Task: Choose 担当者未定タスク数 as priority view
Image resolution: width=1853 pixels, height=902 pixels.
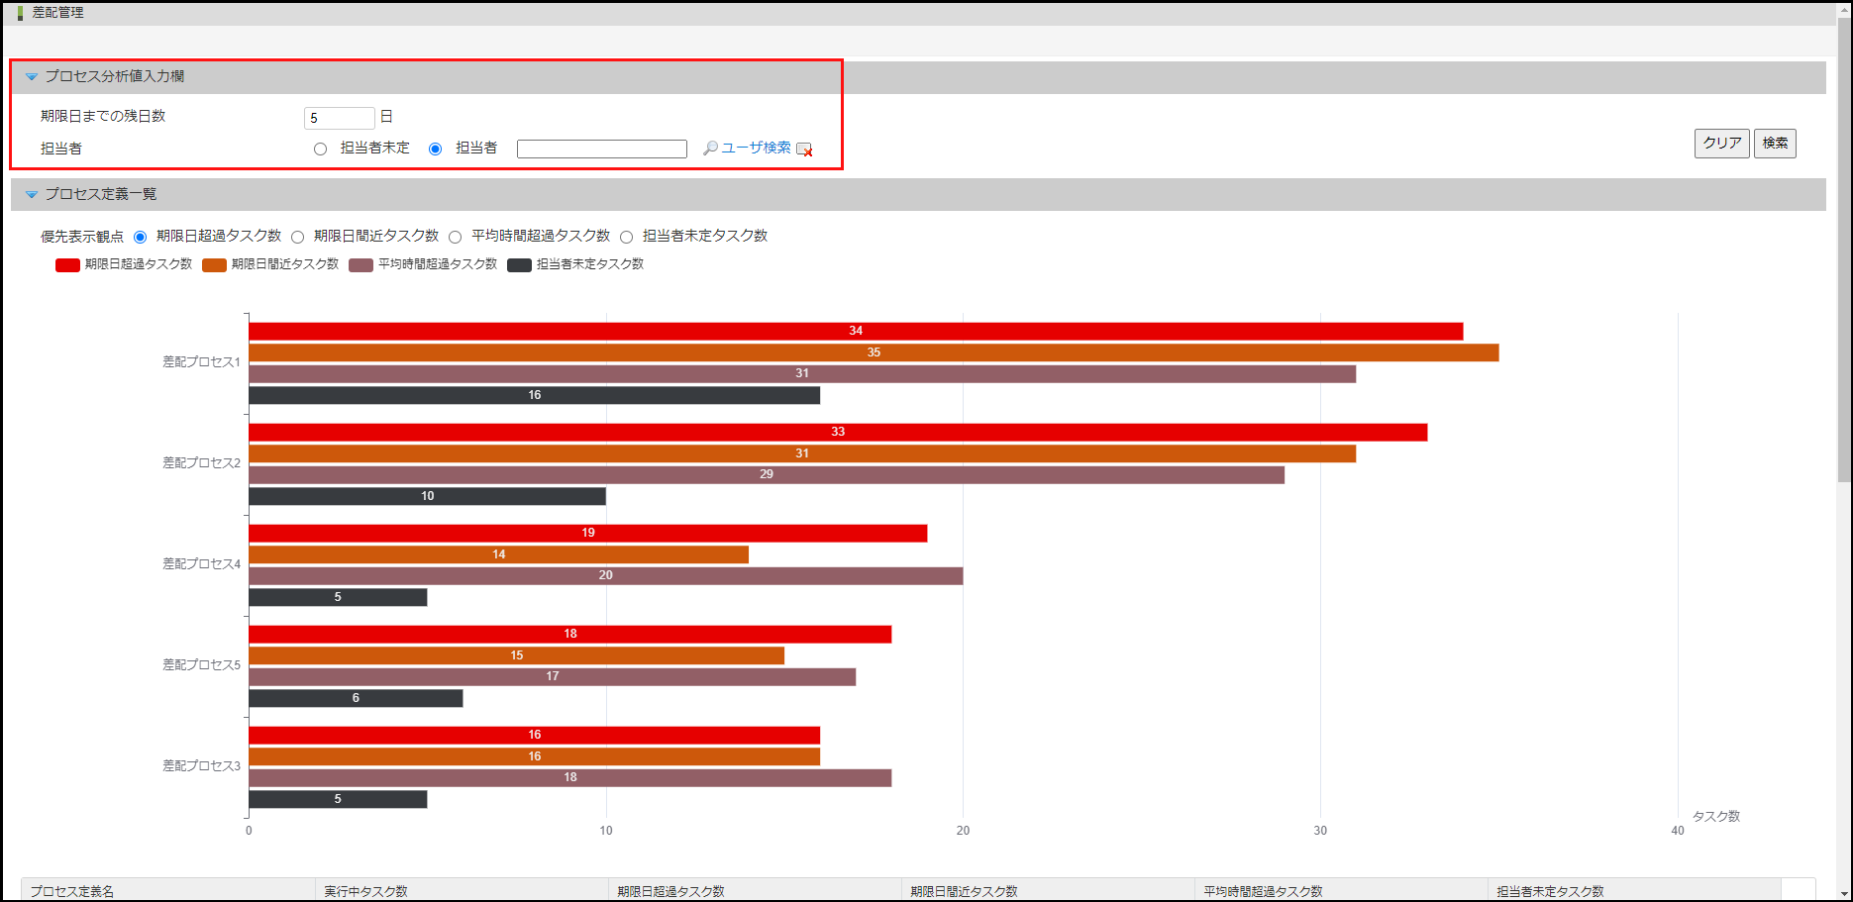Action: click(x=626, y=237)
